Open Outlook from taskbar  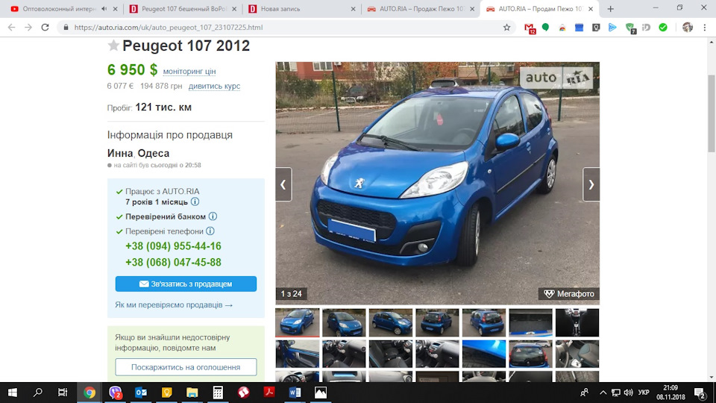(141, 393)
